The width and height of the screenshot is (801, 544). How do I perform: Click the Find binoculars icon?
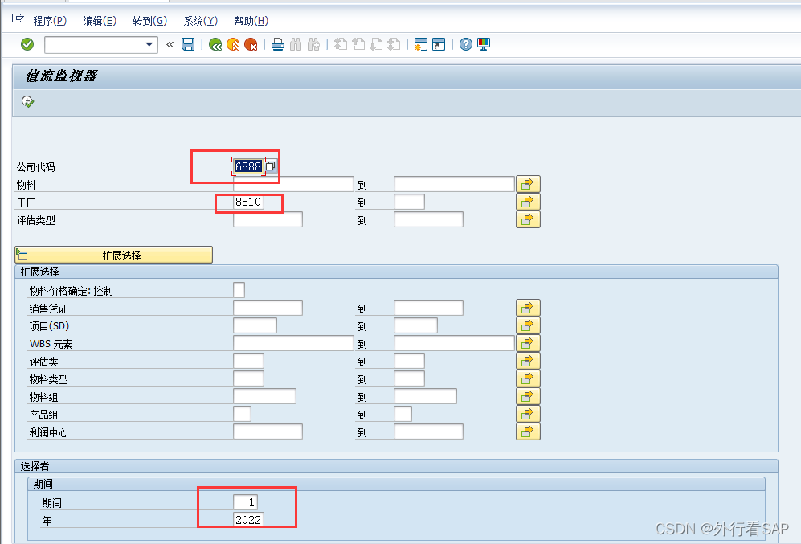(296, 44)
